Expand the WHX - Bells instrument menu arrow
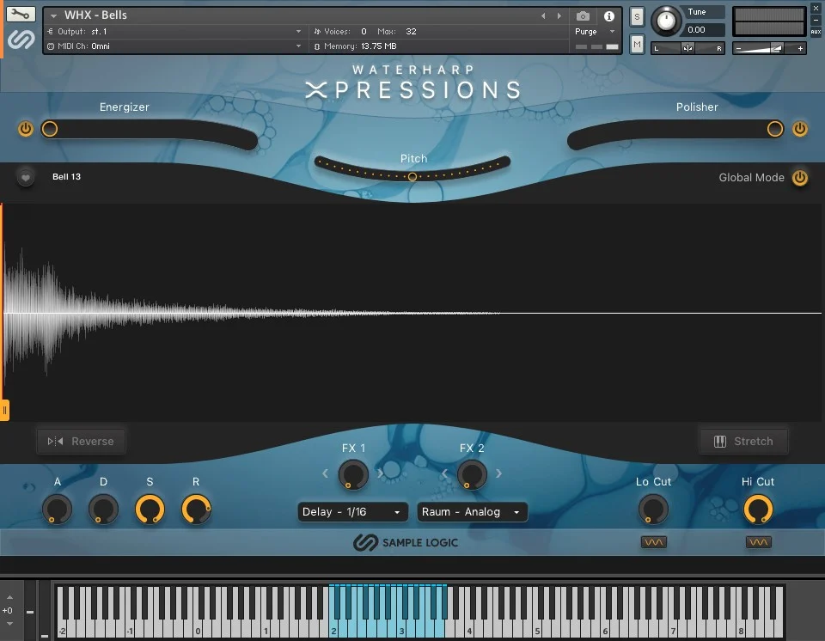Viewport: 825px width, 641px height. point(53,15)
